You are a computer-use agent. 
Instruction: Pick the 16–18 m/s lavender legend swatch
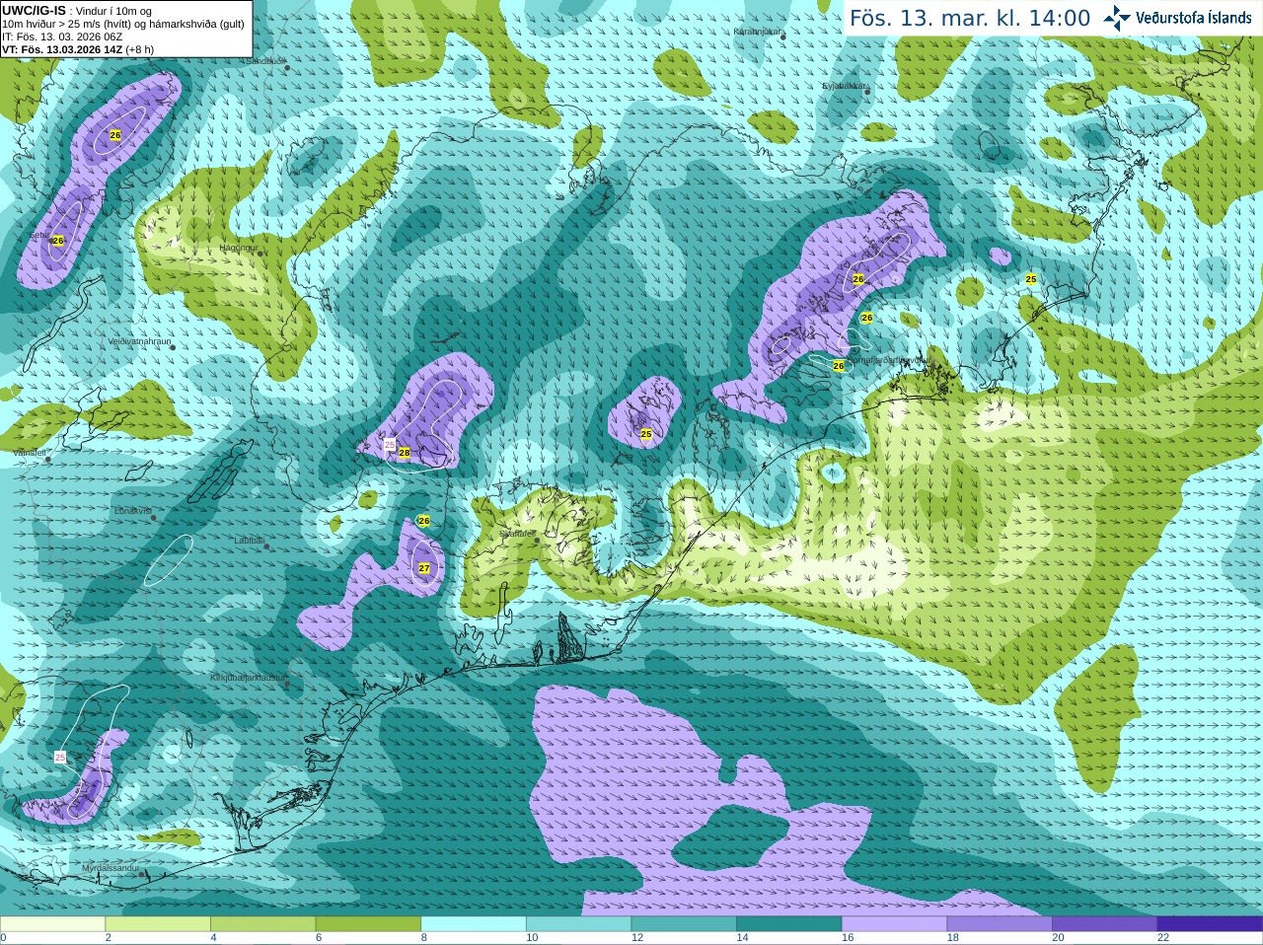pos(894,924)
